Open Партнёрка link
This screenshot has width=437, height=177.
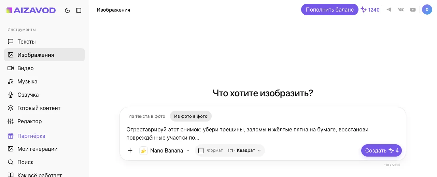pyautogui.click(x=44, y=136)
